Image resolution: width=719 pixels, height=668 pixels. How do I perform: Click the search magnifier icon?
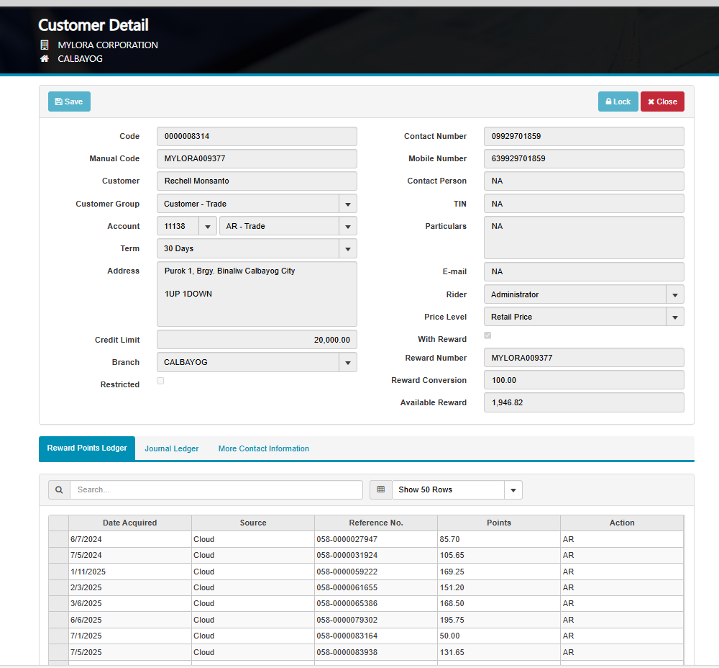(59, 489)
